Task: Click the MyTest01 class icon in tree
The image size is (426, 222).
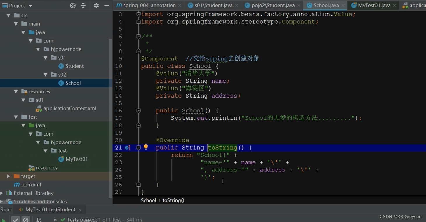Action: 61,159
